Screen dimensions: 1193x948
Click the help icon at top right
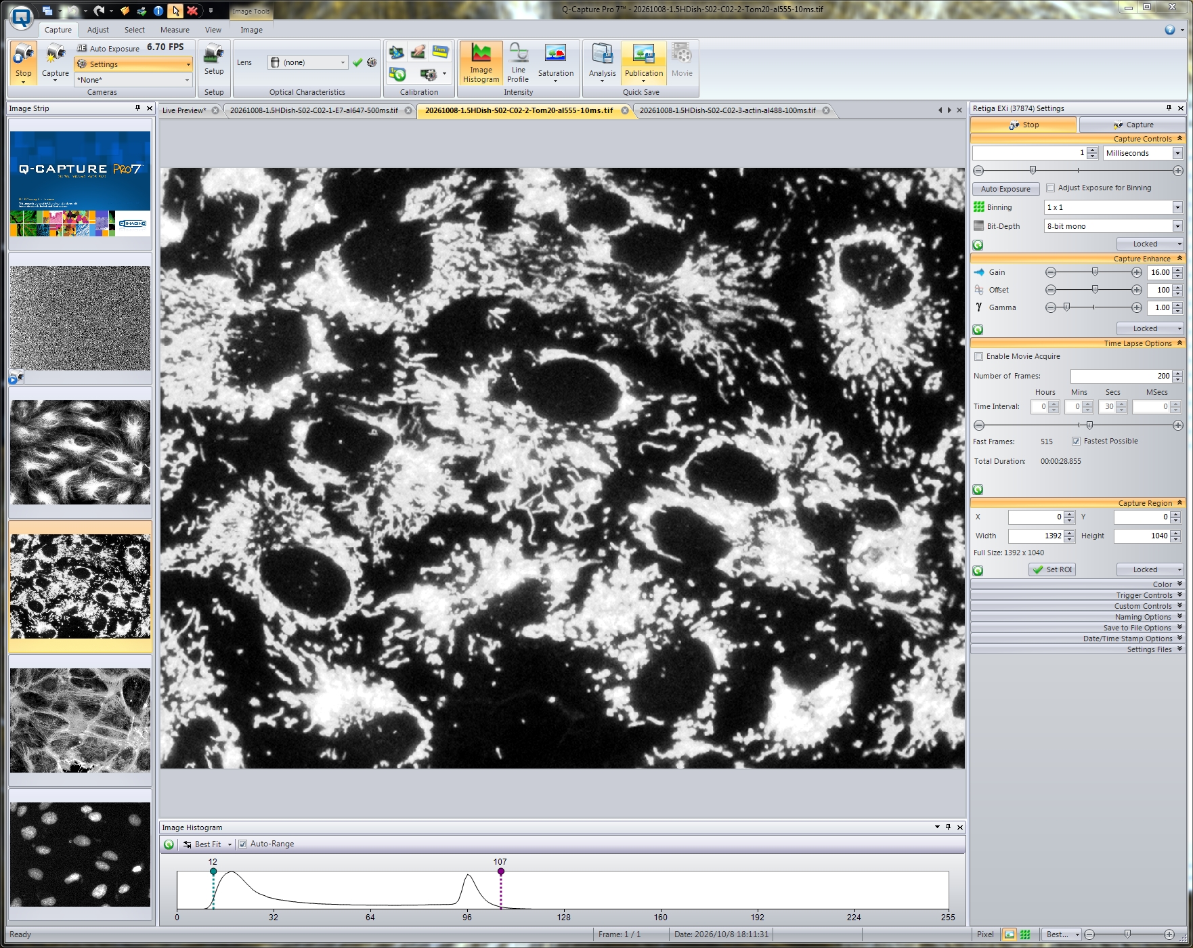click(x=1169, y=30)
